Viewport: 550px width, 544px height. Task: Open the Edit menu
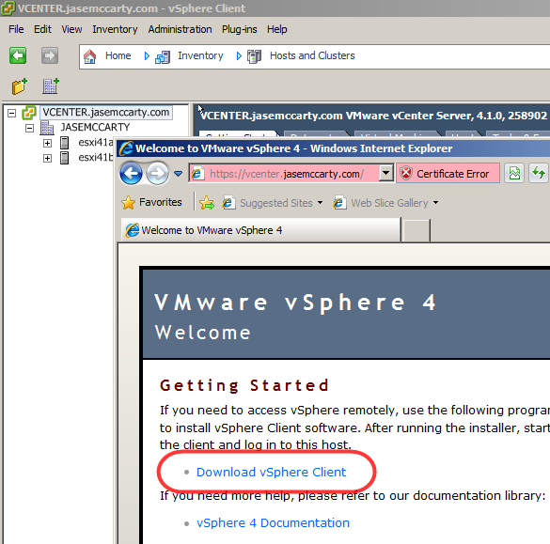[43, 29]
